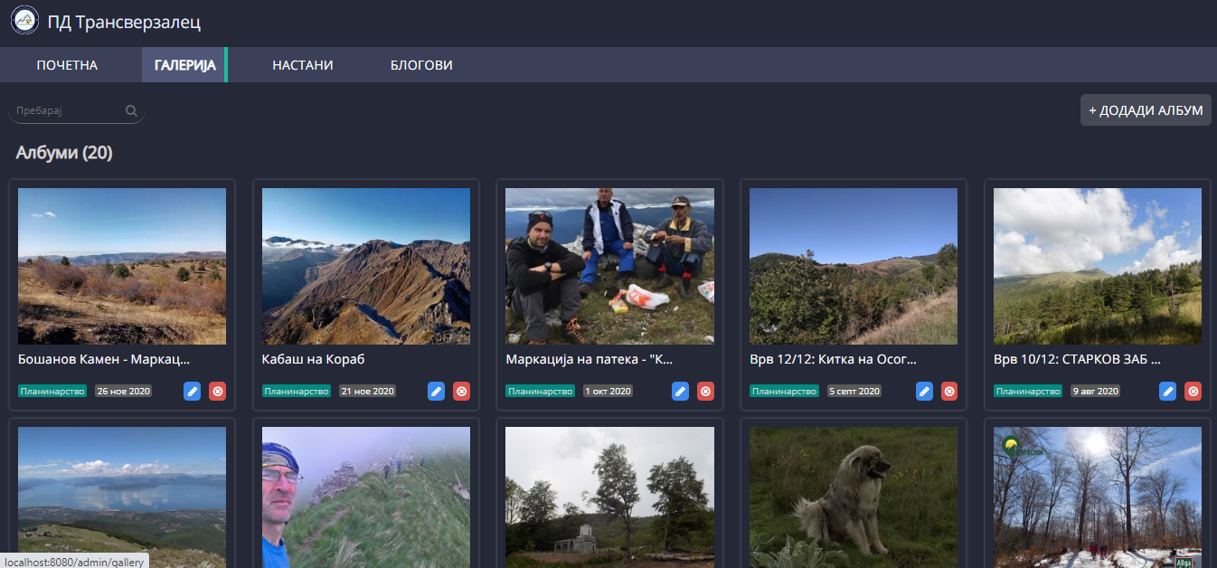Select the ГАЛЕРИЈА tab
This screenshot has width=1217, height=568.
coord(184,65)
